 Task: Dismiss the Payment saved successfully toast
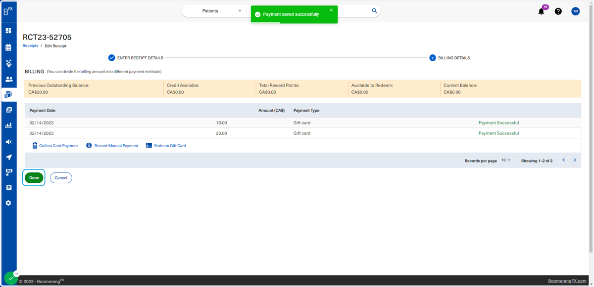(331, 10)
